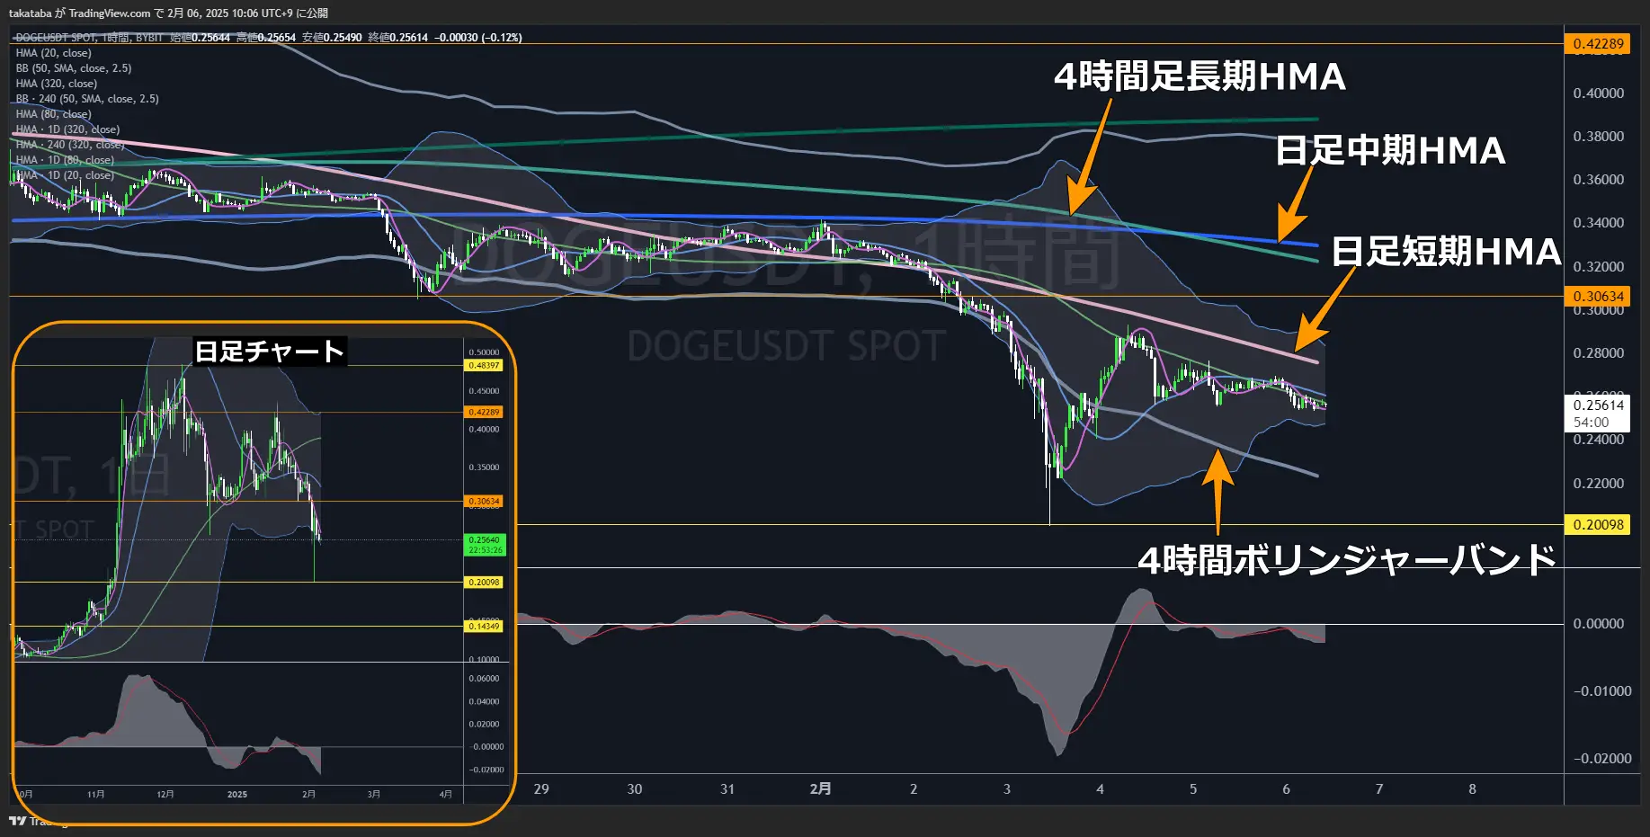Click the 0.34000 price axis tick

(1598, 223)
